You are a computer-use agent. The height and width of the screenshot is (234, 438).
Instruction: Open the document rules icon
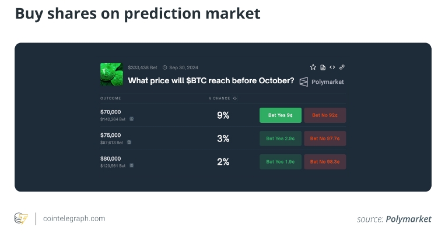[x=323, y=67]
